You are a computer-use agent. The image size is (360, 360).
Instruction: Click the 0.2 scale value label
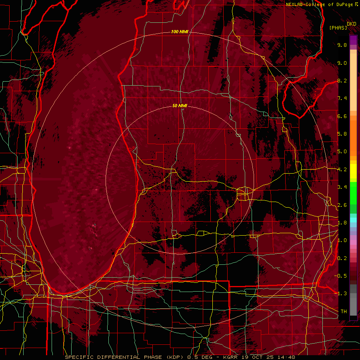(342, 258)
